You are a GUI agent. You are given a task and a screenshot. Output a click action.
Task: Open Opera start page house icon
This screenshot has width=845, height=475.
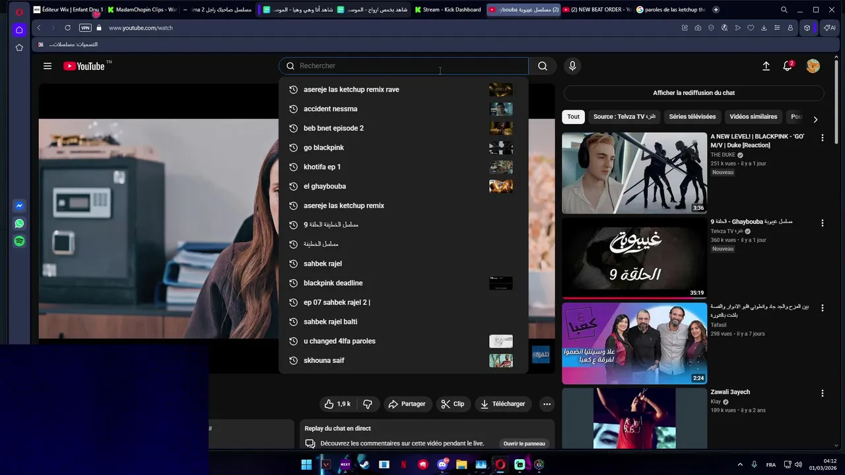tap(19, 30)
